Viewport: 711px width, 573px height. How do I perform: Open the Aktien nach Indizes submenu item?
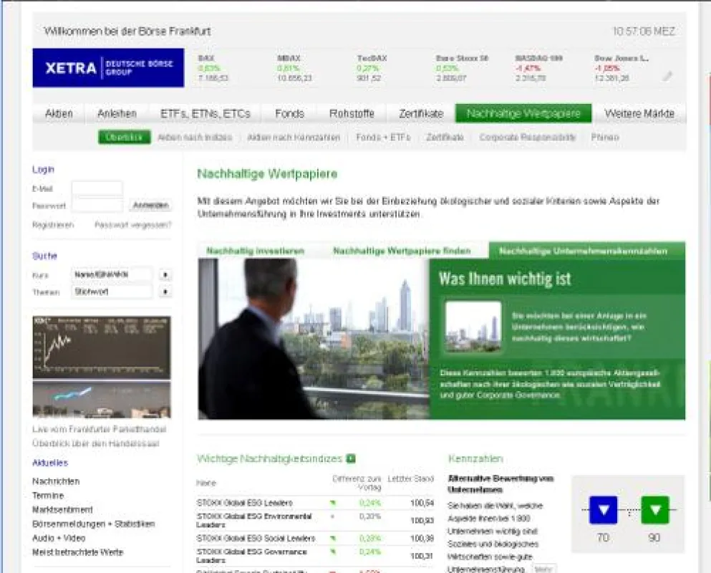point(195,137)
